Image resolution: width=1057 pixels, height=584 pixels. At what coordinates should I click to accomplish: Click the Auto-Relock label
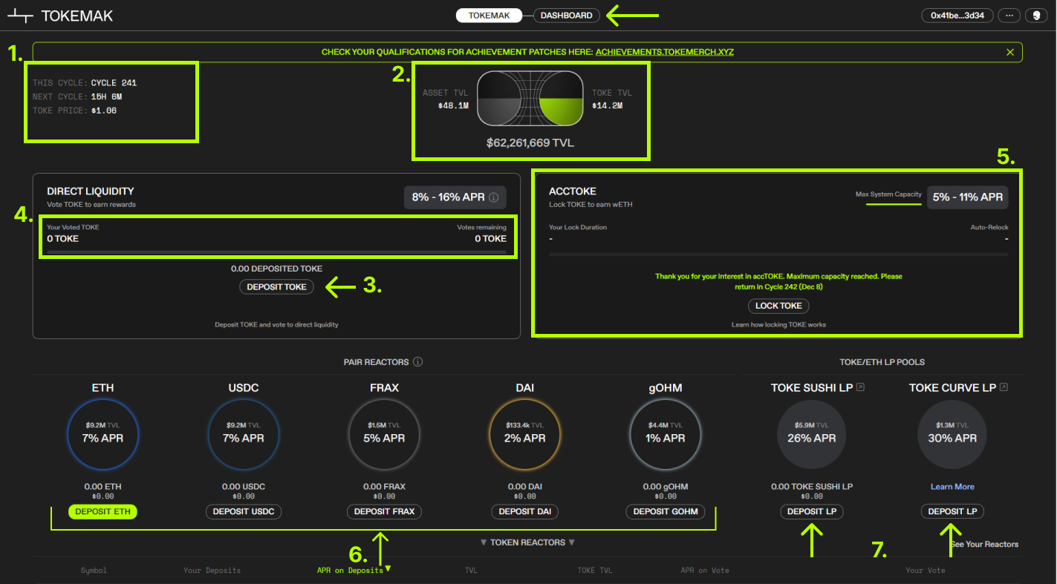(x=989, y=227)
